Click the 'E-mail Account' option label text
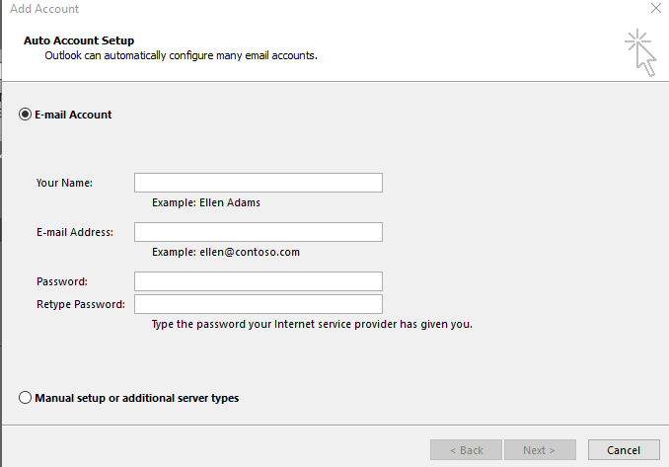669x467 pixels. [73, 115]
